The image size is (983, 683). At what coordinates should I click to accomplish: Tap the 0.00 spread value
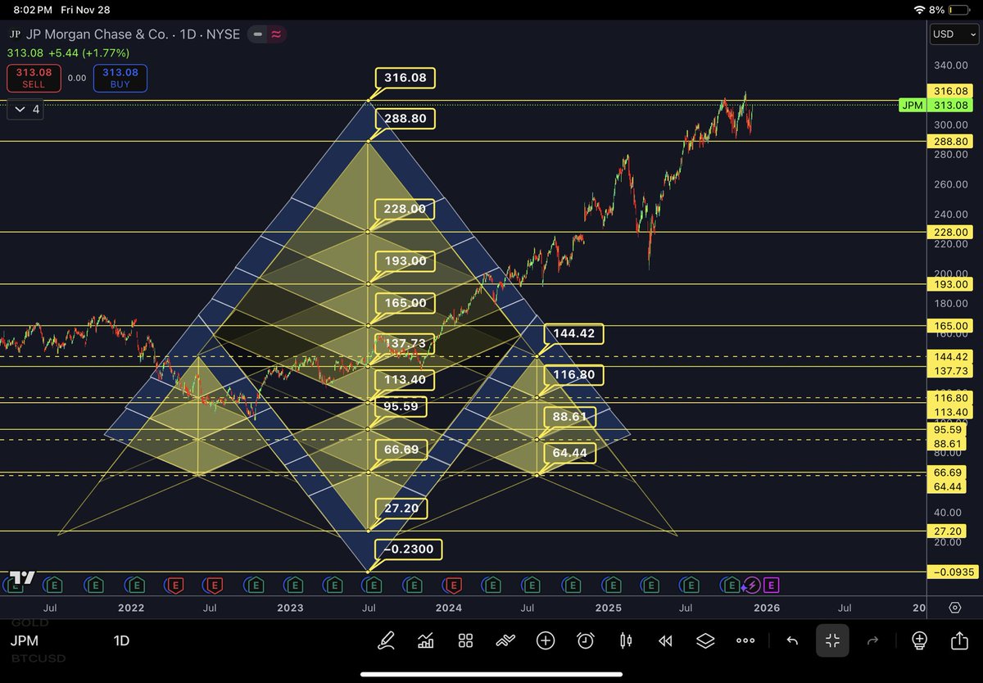pos(76,78)
